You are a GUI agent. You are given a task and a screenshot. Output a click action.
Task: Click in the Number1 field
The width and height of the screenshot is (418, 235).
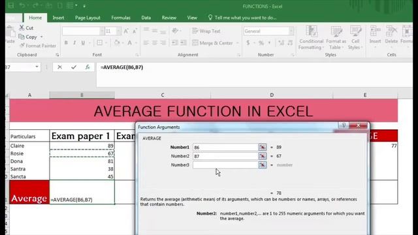point(225,148)
